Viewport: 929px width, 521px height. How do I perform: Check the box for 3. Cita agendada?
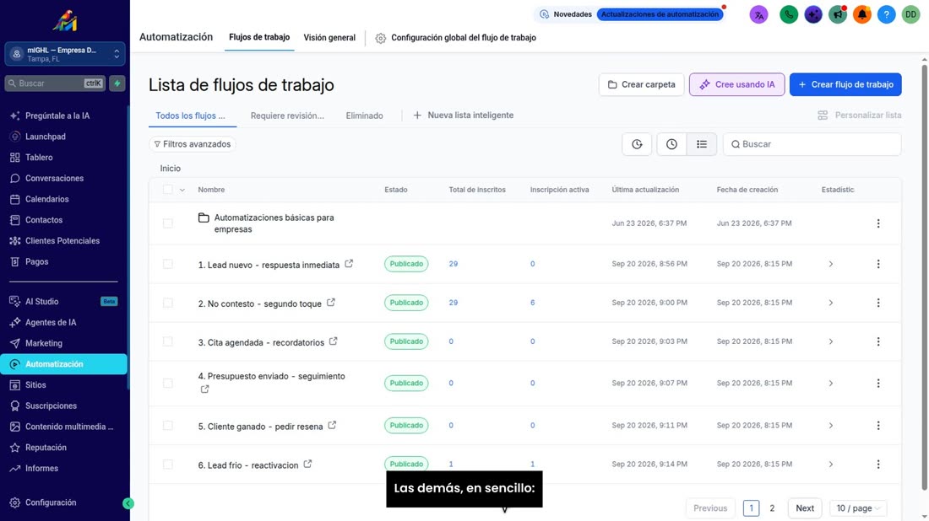point(168,341)
